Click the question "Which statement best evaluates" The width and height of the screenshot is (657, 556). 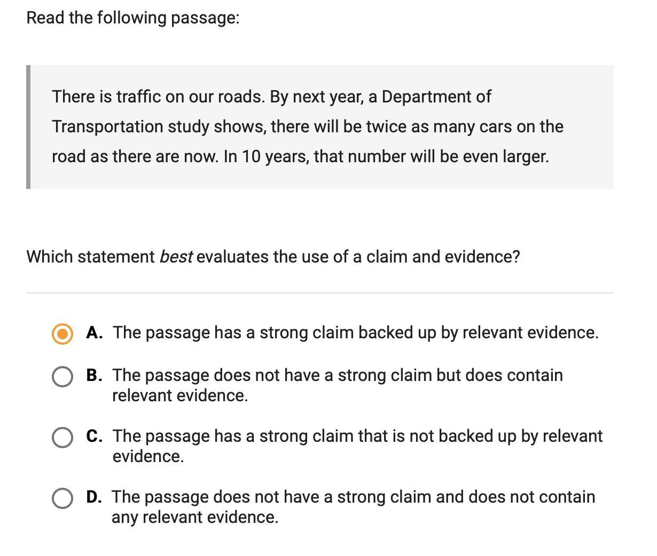pos(272,257)
